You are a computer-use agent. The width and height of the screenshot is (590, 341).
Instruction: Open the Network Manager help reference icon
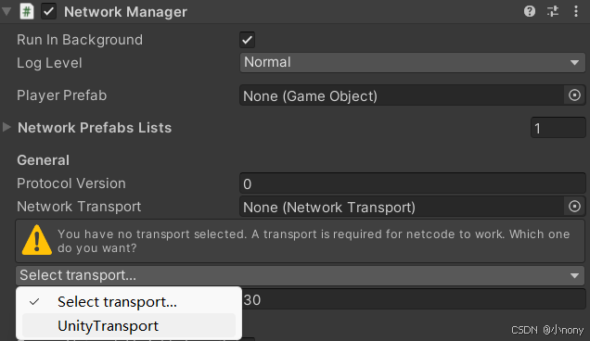[530, 12]
